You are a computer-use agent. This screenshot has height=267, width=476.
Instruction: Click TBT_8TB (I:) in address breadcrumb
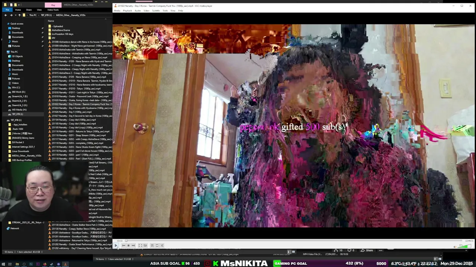click(46, 15)
